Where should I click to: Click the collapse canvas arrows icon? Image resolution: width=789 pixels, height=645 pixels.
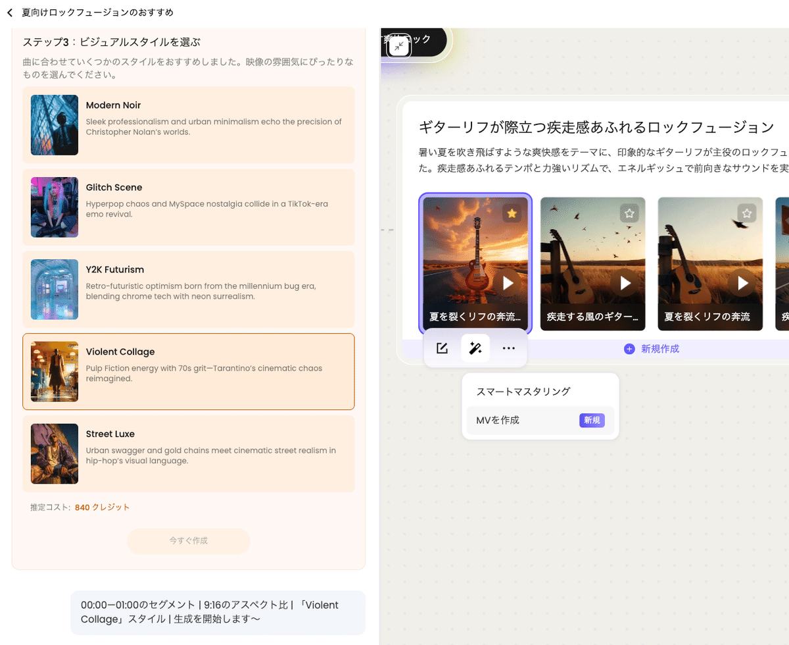[400, 46]
